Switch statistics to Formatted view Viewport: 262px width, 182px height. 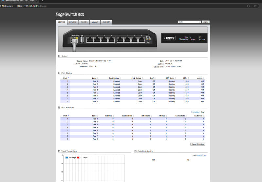pyautogui.click(x=195, y=112)
